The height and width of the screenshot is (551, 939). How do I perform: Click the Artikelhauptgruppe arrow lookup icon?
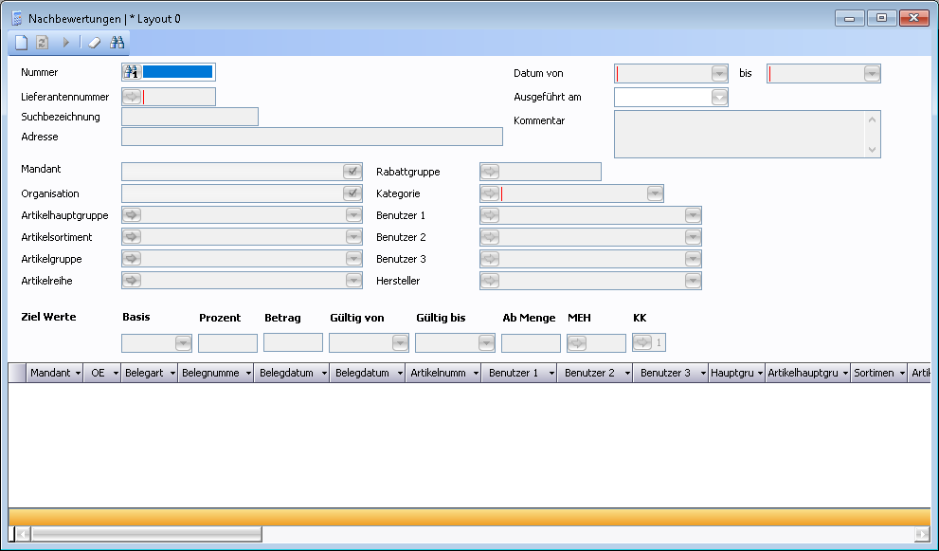[x=132, y=215]
